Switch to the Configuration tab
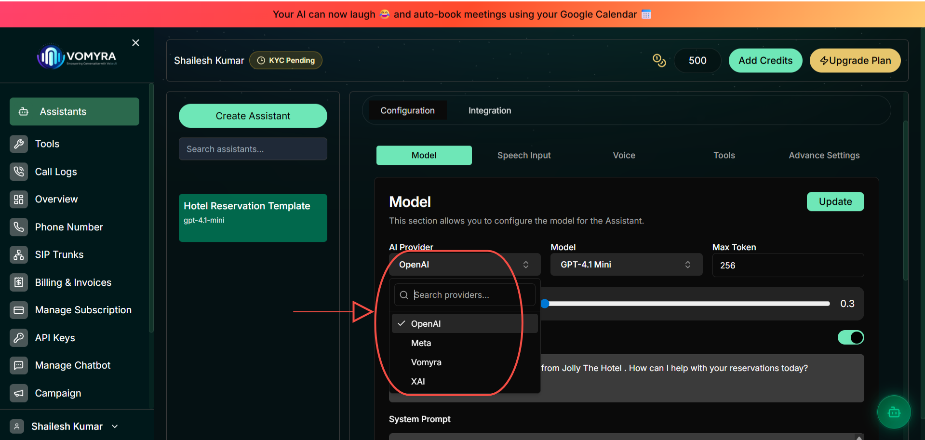 (x=408, y=110)
